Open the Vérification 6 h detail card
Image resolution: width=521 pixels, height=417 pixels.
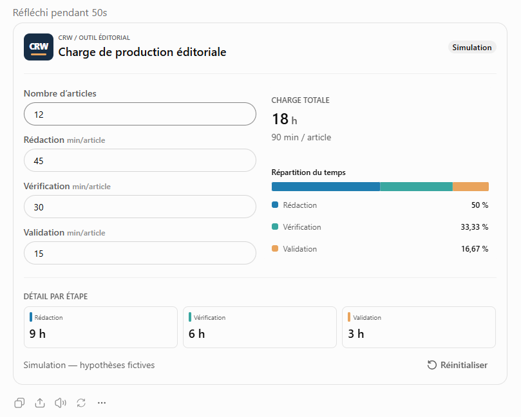[x=260, y=327]
